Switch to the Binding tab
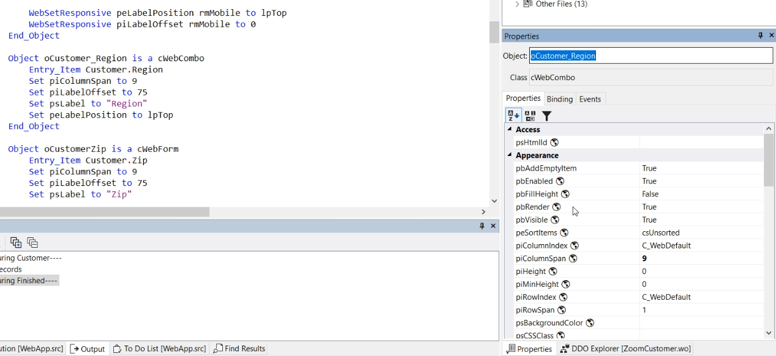The height and width of the screenshot is (356, 776). pyautogui.click(x=559, y=99)
